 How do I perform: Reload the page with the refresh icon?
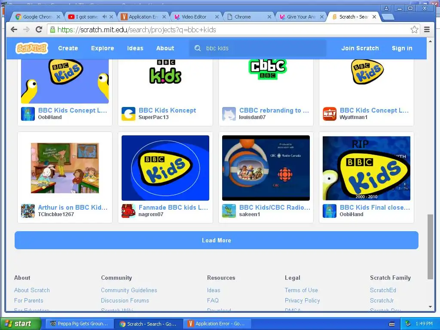39,30
